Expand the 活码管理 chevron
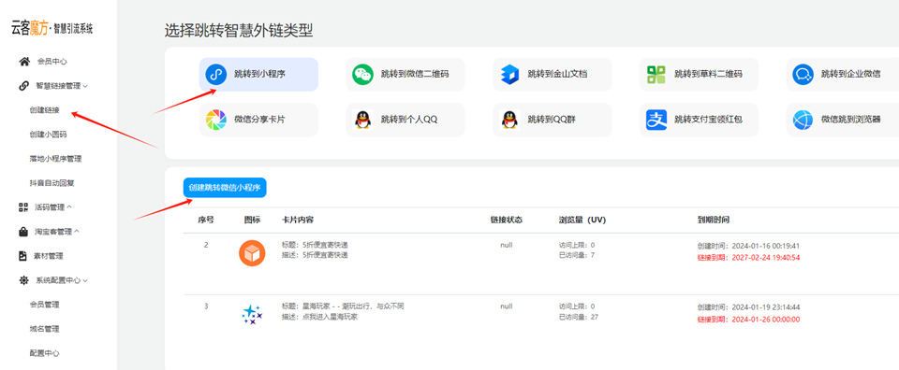899x370 pixels. click(x=69, y=207)
